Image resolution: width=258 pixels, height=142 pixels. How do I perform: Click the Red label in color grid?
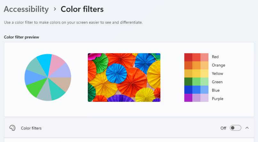[x=215, y=57]
